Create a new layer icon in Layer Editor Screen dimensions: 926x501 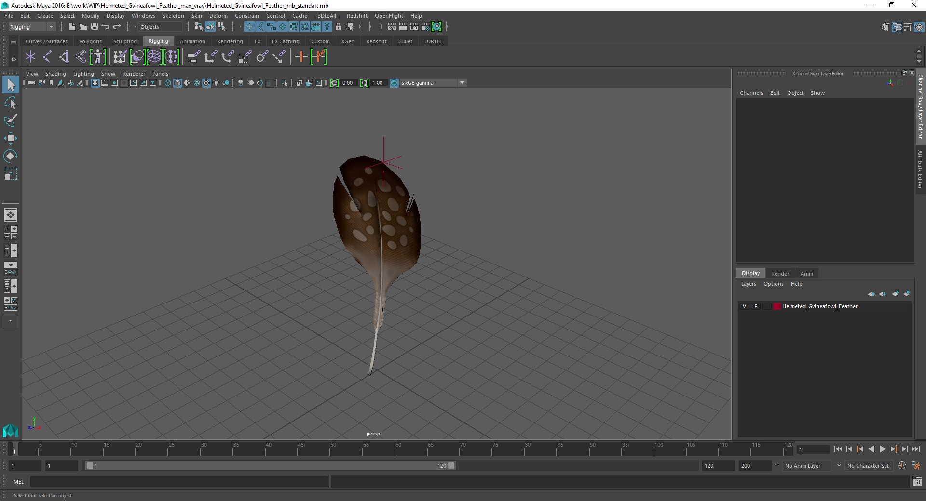click(895, 294)
